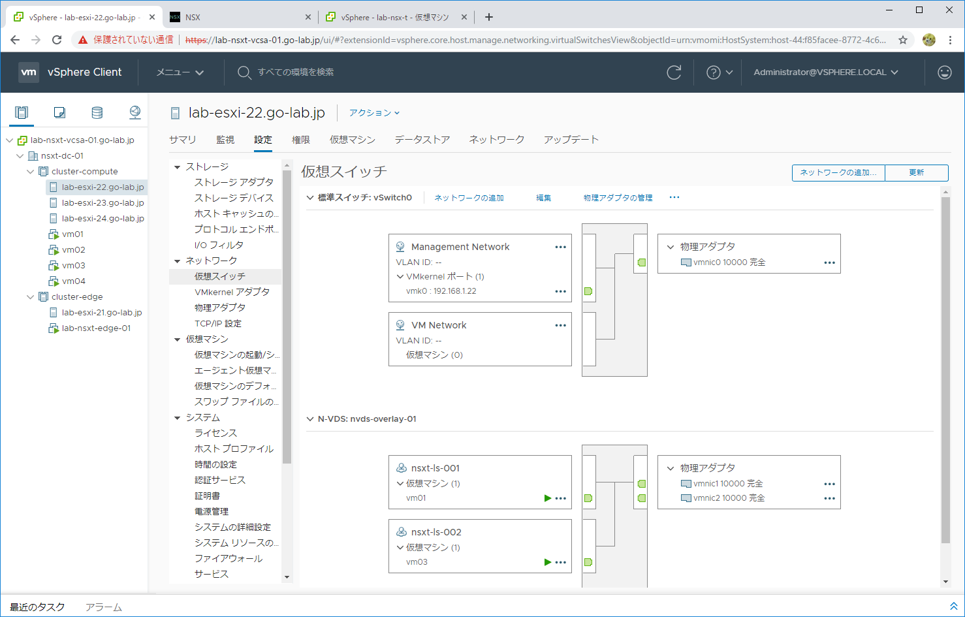
Task: Open vmnic2 adapter options ellipsis
Action: pyautogui.click(x=829, y=498)
